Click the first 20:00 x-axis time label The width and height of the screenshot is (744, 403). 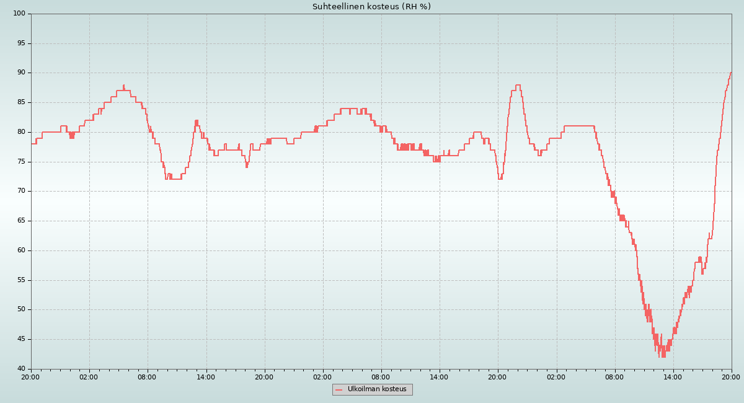tap(31, 376)
